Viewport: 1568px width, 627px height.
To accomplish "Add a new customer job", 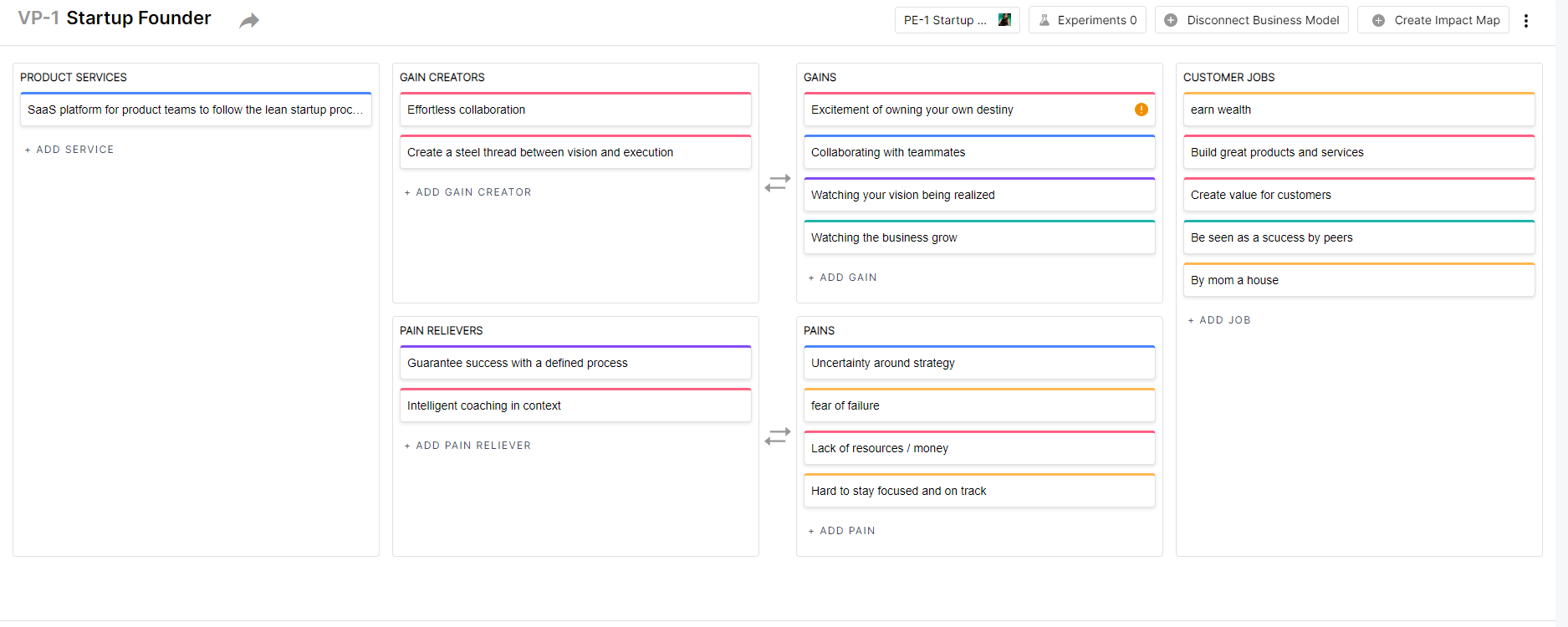I will [1220, 320].
